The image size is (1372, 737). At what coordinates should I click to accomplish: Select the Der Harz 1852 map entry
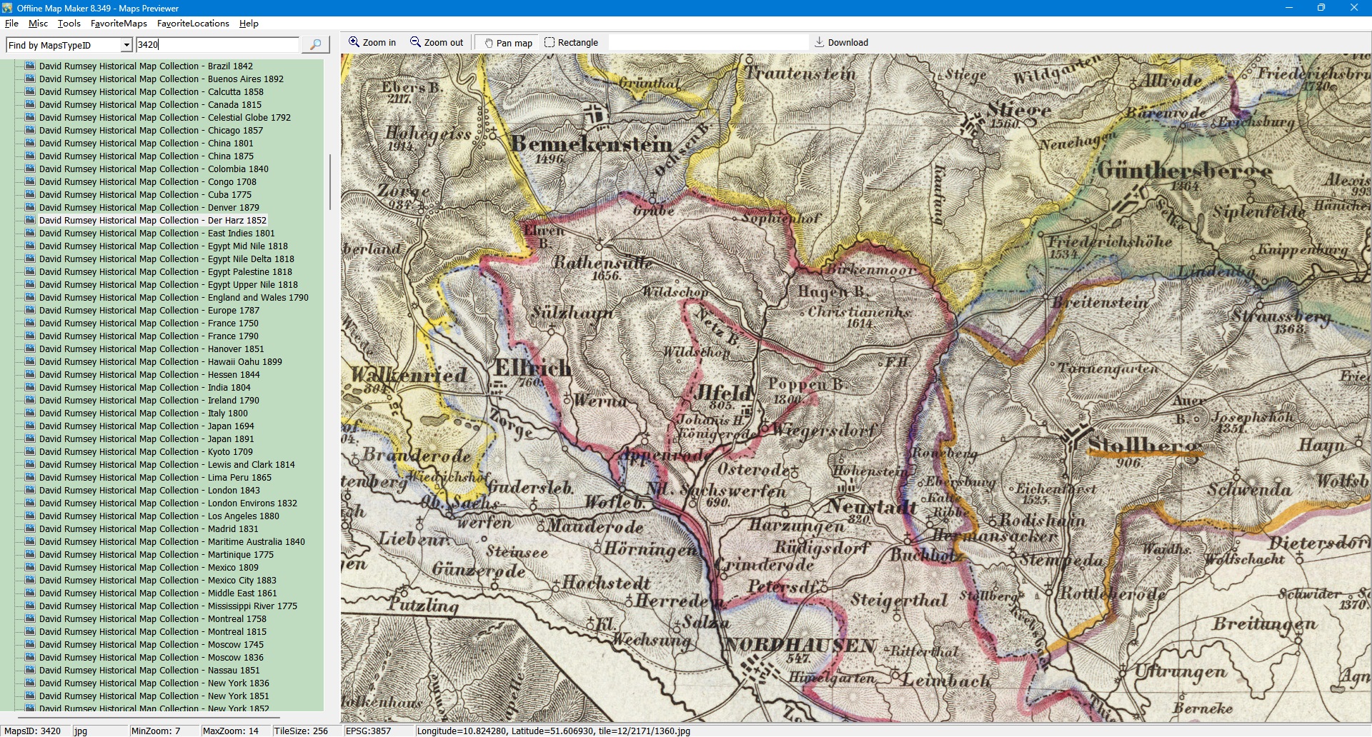tap(152, 221)
